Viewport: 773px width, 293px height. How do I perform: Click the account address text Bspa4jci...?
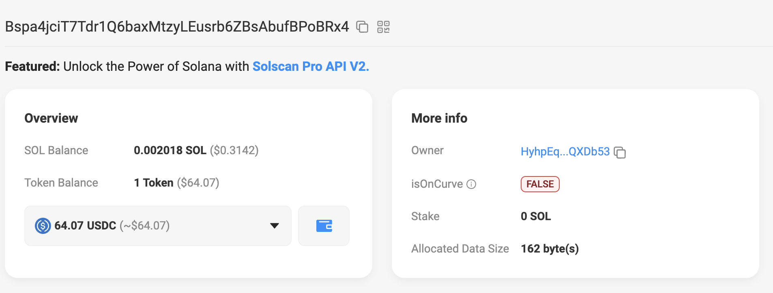coord(177,27)
